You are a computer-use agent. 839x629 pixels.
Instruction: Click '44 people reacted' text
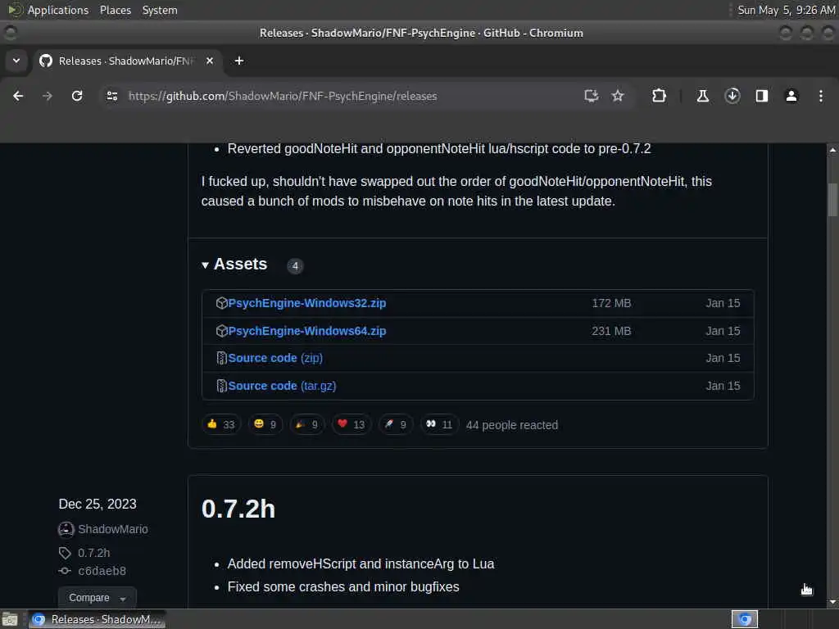pos(511,425)
